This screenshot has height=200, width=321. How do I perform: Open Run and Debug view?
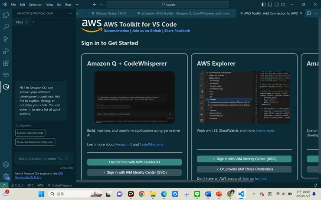tap(6, 51)
